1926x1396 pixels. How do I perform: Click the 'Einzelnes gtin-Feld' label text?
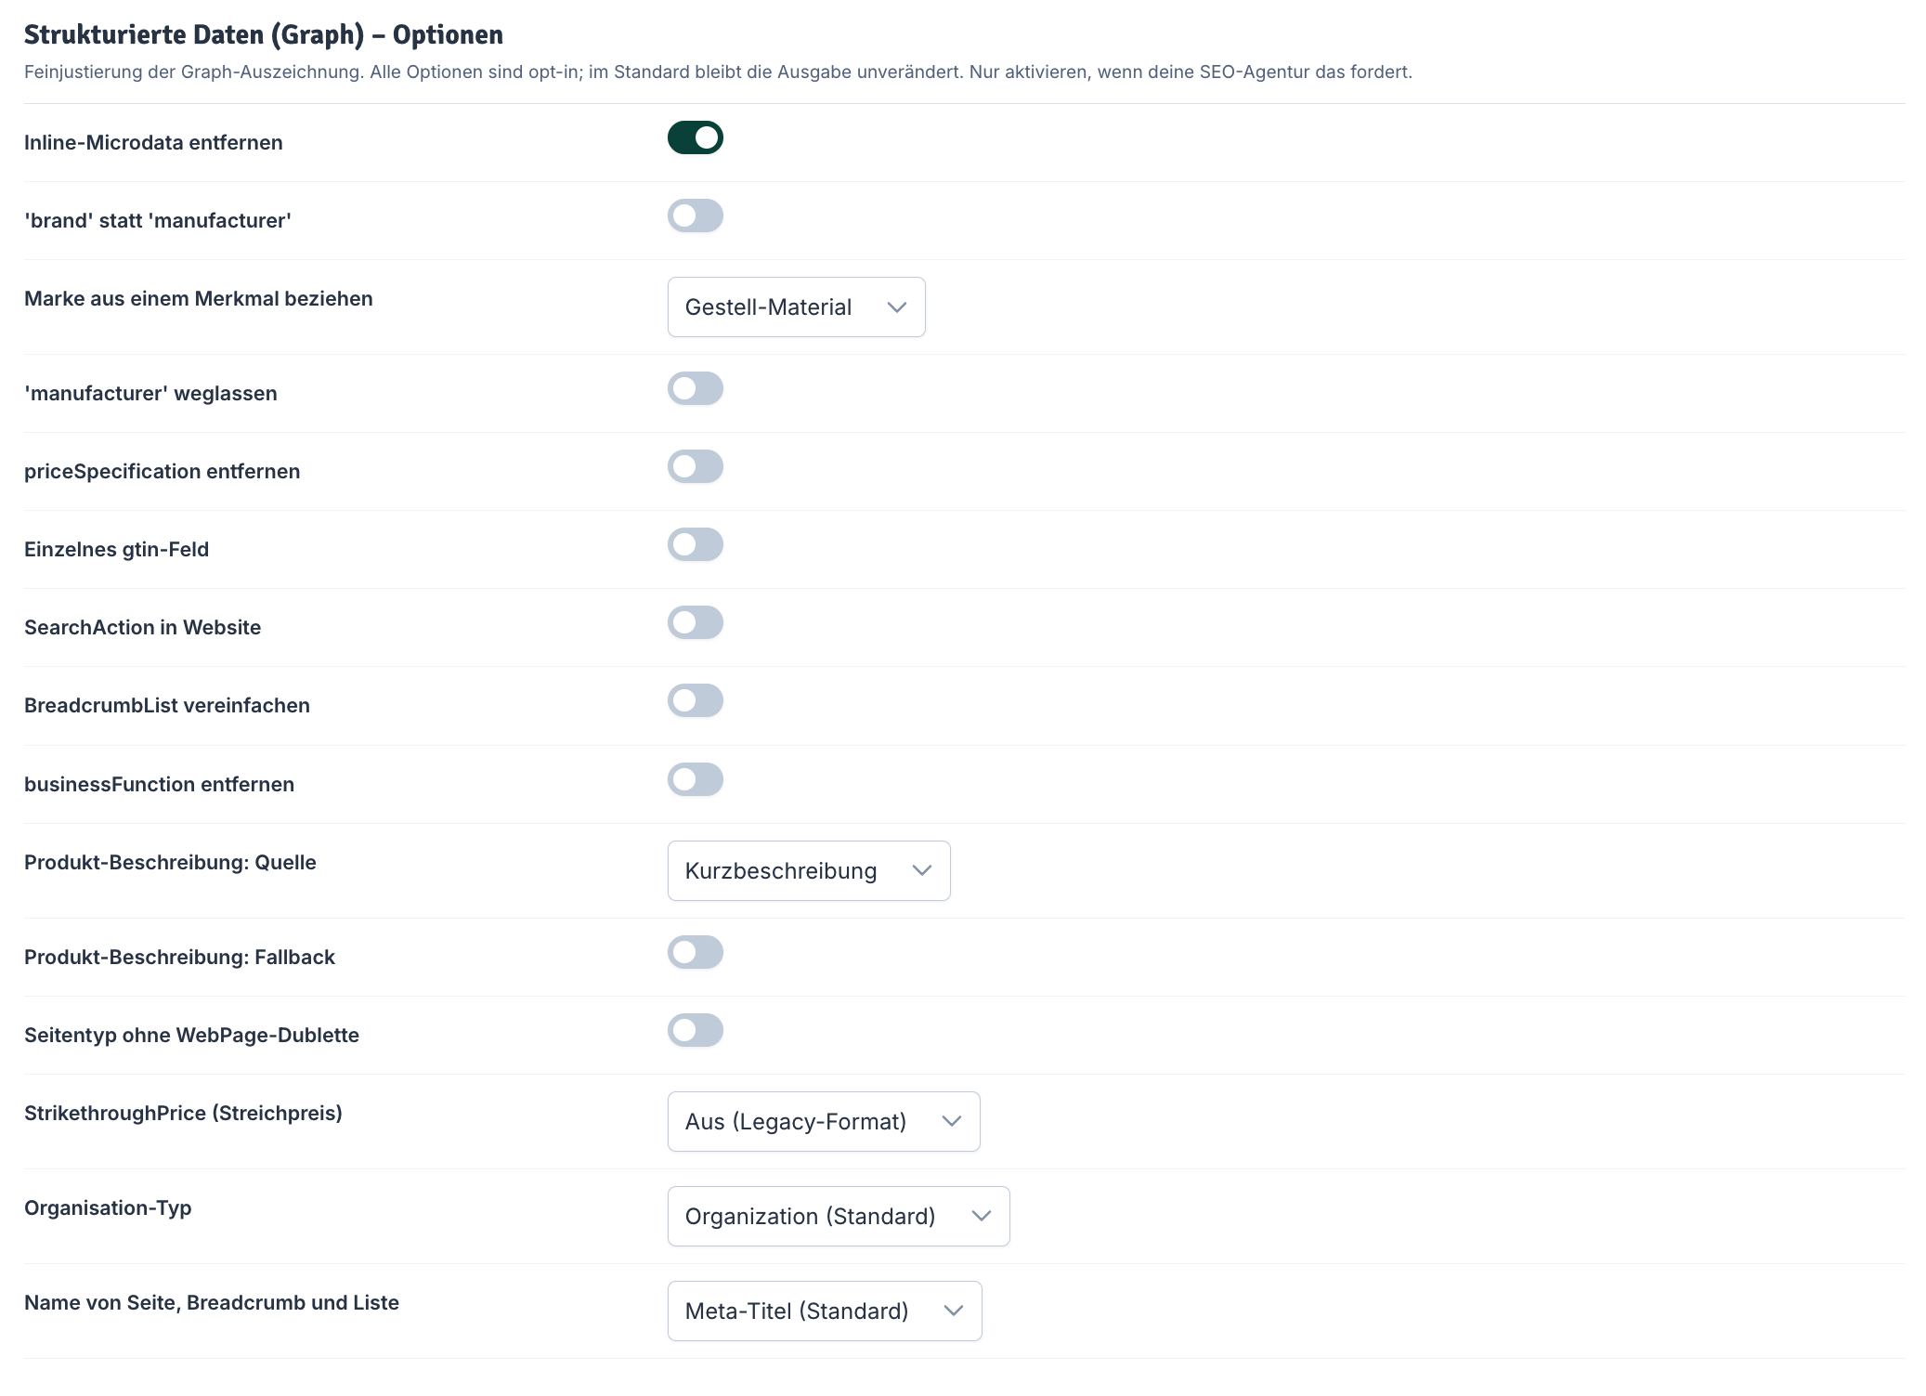[116, 550]
